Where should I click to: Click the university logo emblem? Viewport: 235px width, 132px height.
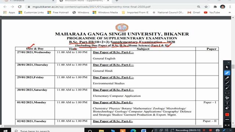(122, 27)
